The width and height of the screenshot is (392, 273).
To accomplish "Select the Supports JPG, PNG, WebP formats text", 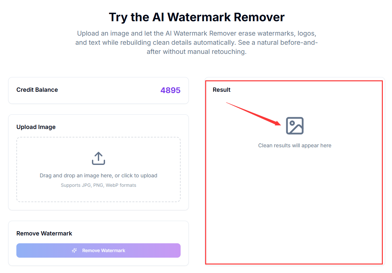I will [x=98, y=185].
